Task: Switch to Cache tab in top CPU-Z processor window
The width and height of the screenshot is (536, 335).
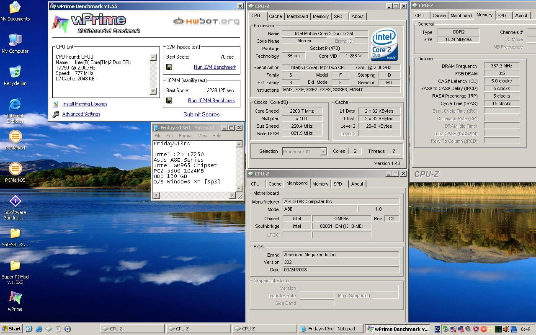Action: point(275,16)
